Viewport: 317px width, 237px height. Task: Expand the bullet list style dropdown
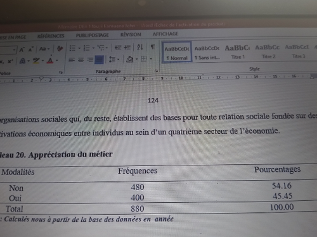pos(79,48)
